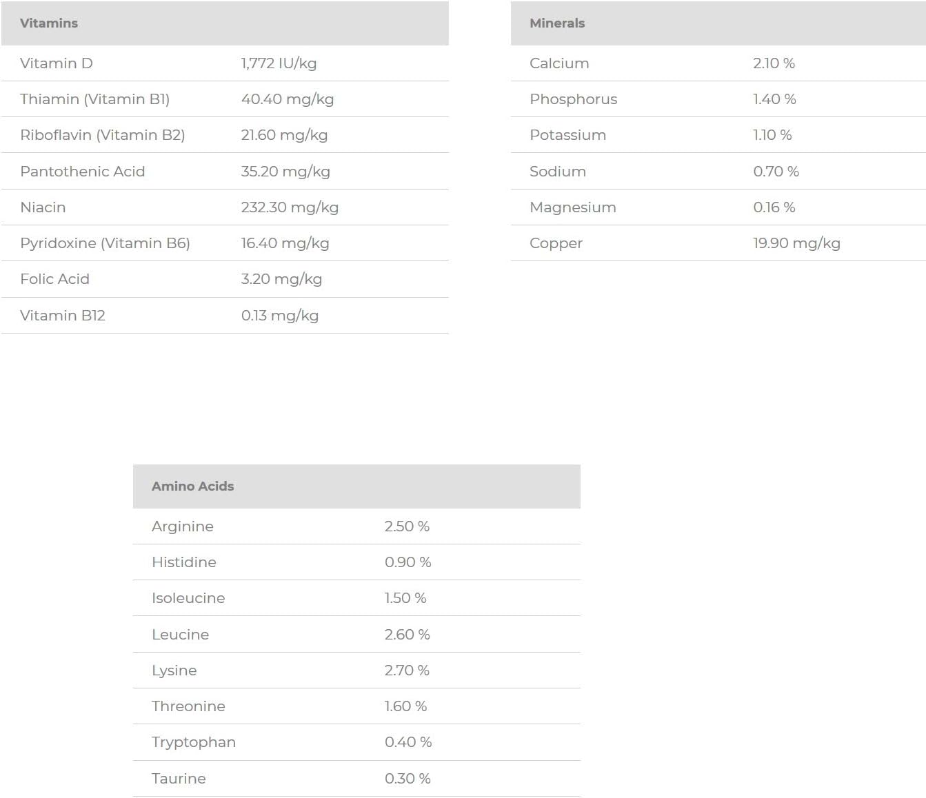Select the Vitamin D row label

(x=57, y=63)
